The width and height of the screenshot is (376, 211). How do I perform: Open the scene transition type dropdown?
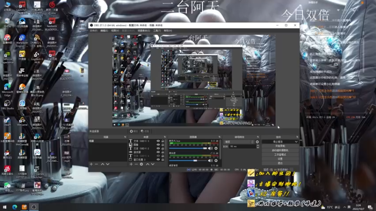point(239,142)
